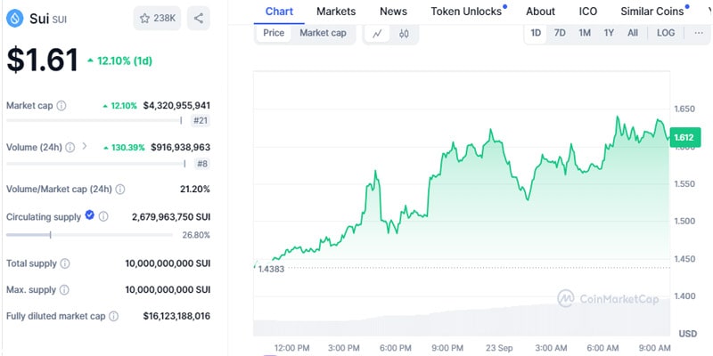Select the Market cap chart toggle

(323, 33)
